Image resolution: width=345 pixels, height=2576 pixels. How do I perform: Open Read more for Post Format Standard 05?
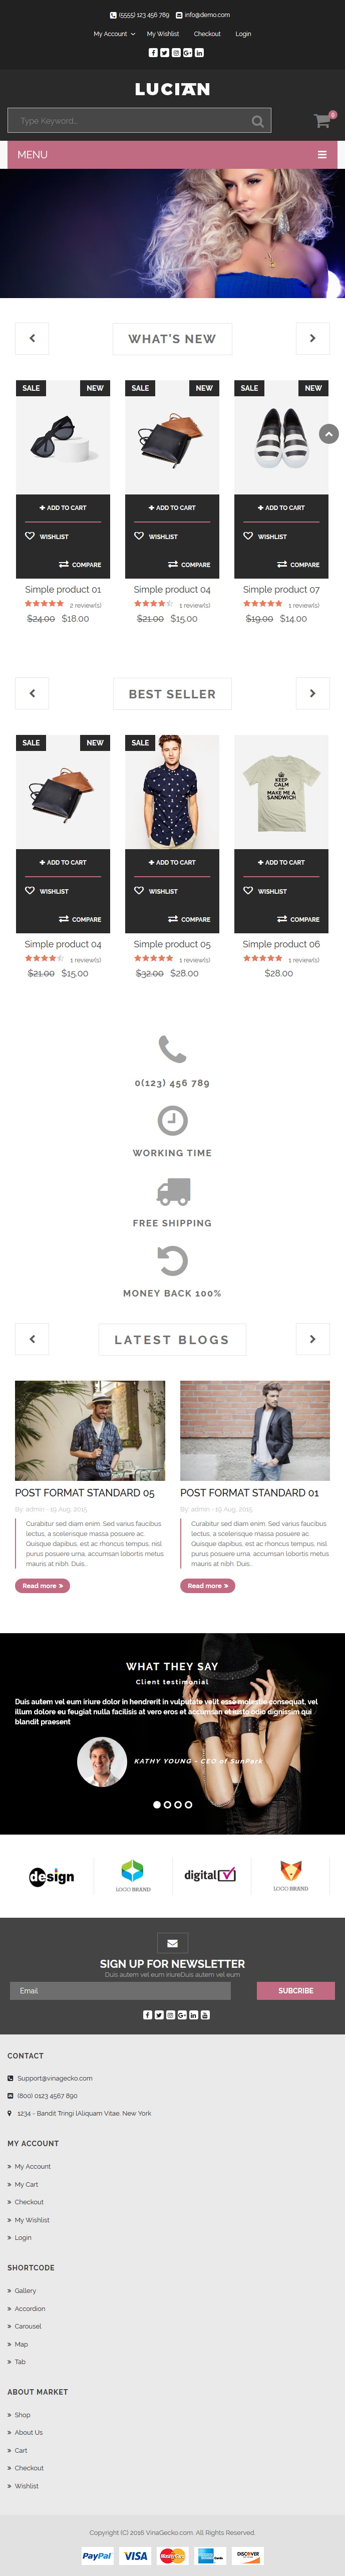pyautogui.click(x=43, y=1585)
